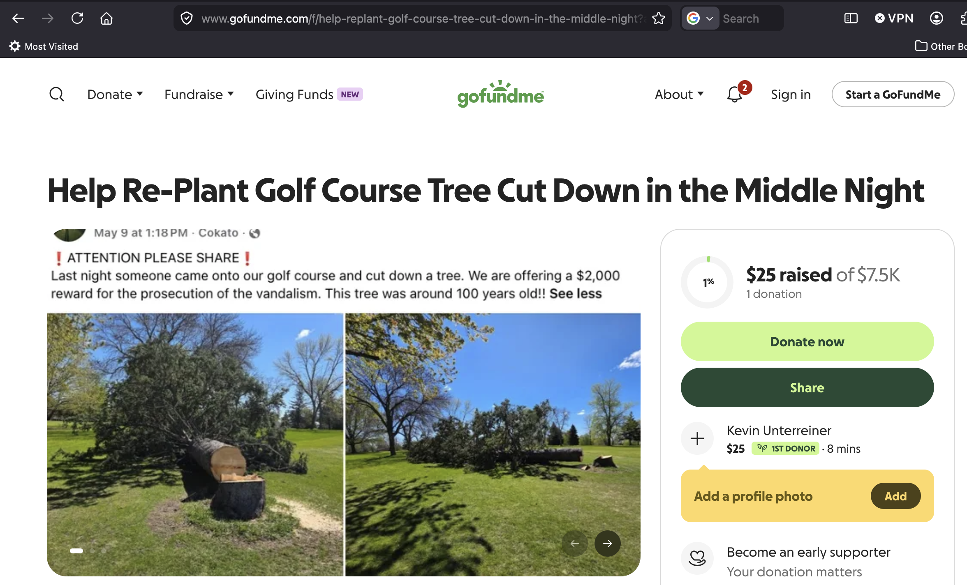
Task: Open the browser account profile icon
Action: click(x=936, y=18)
